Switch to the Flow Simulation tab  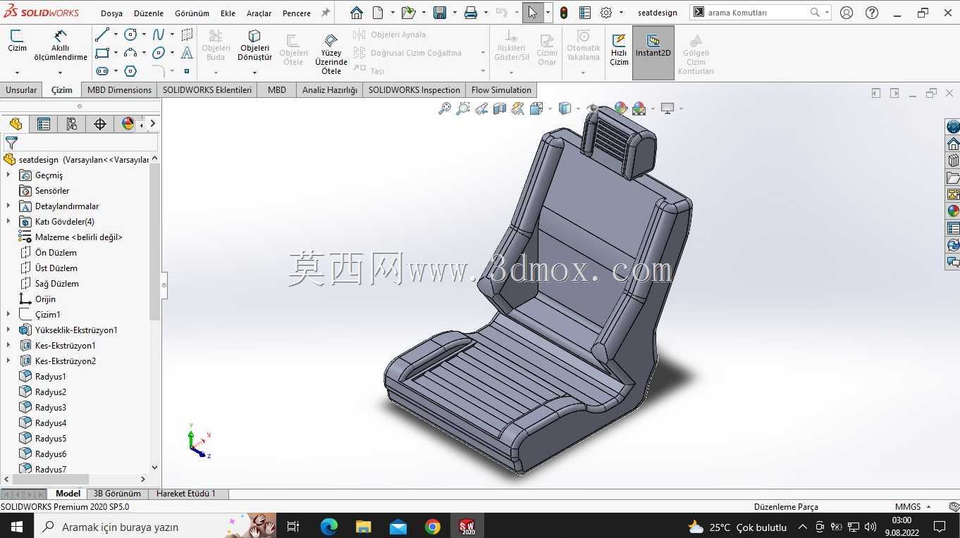501,90
